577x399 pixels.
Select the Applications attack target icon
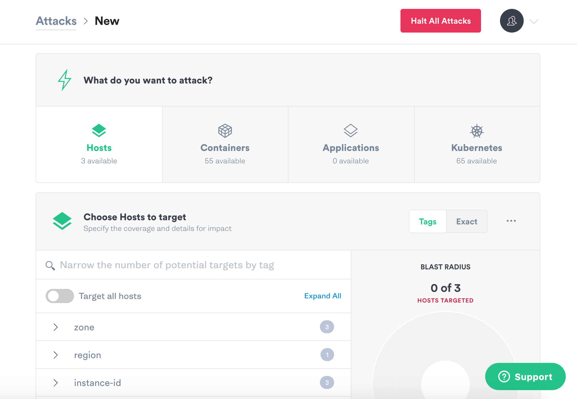point(351,131)
